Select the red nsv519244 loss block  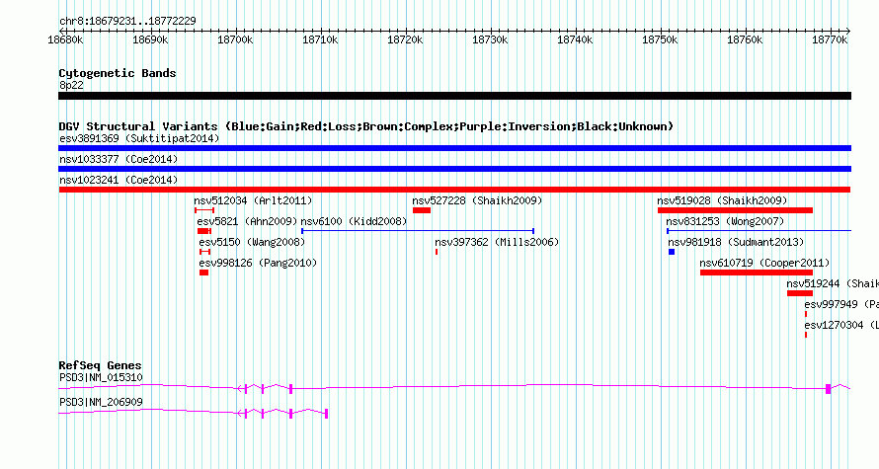pos(800,293)
